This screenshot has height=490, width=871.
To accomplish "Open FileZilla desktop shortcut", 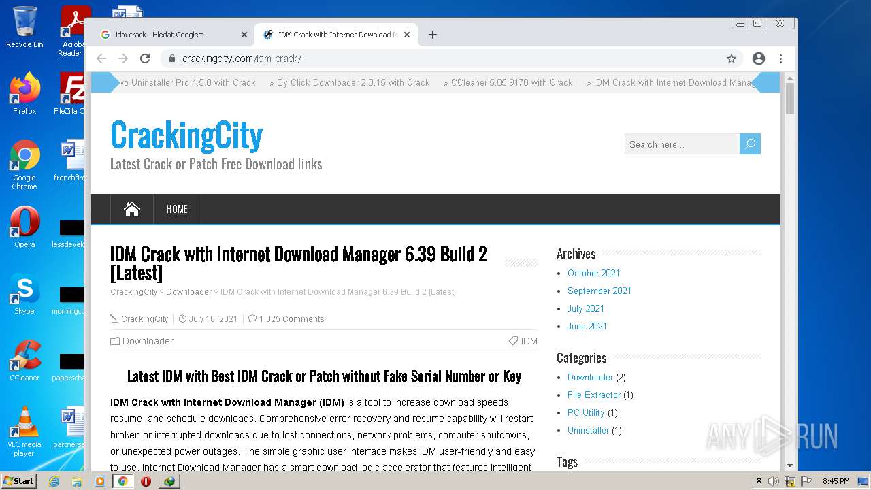I will [x=69, y=94].
